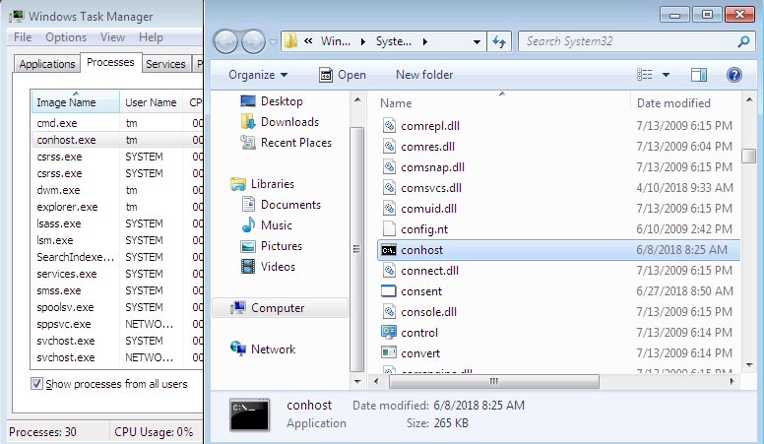Click the Desktop icon in navigation pane

coord(248,100)
